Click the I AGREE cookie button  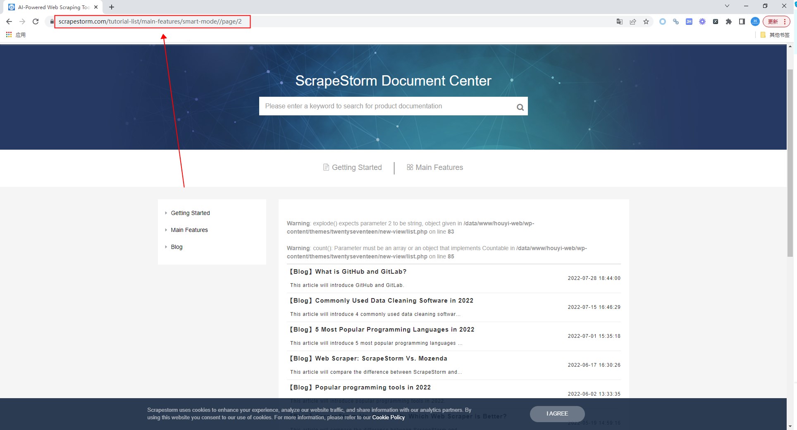pyautogui.click(x=557, y=414)
